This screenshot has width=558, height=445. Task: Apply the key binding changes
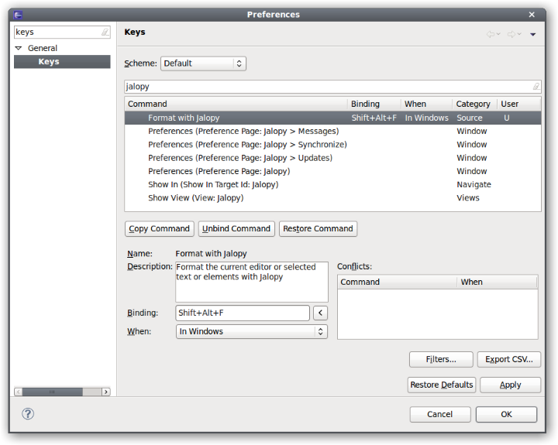(510, 385)
